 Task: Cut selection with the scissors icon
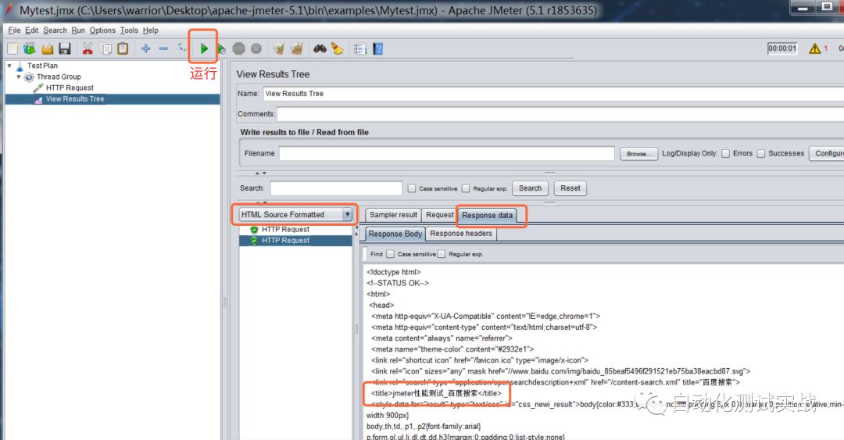pos(88,49)
